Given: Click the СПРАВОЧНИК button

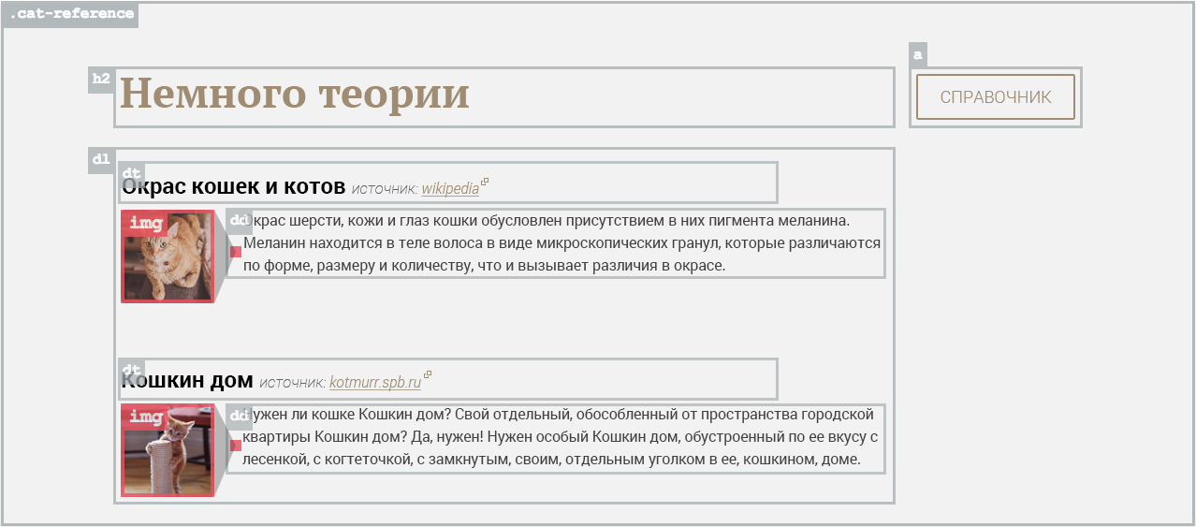Looking at the screenshot, I should 995,97.
